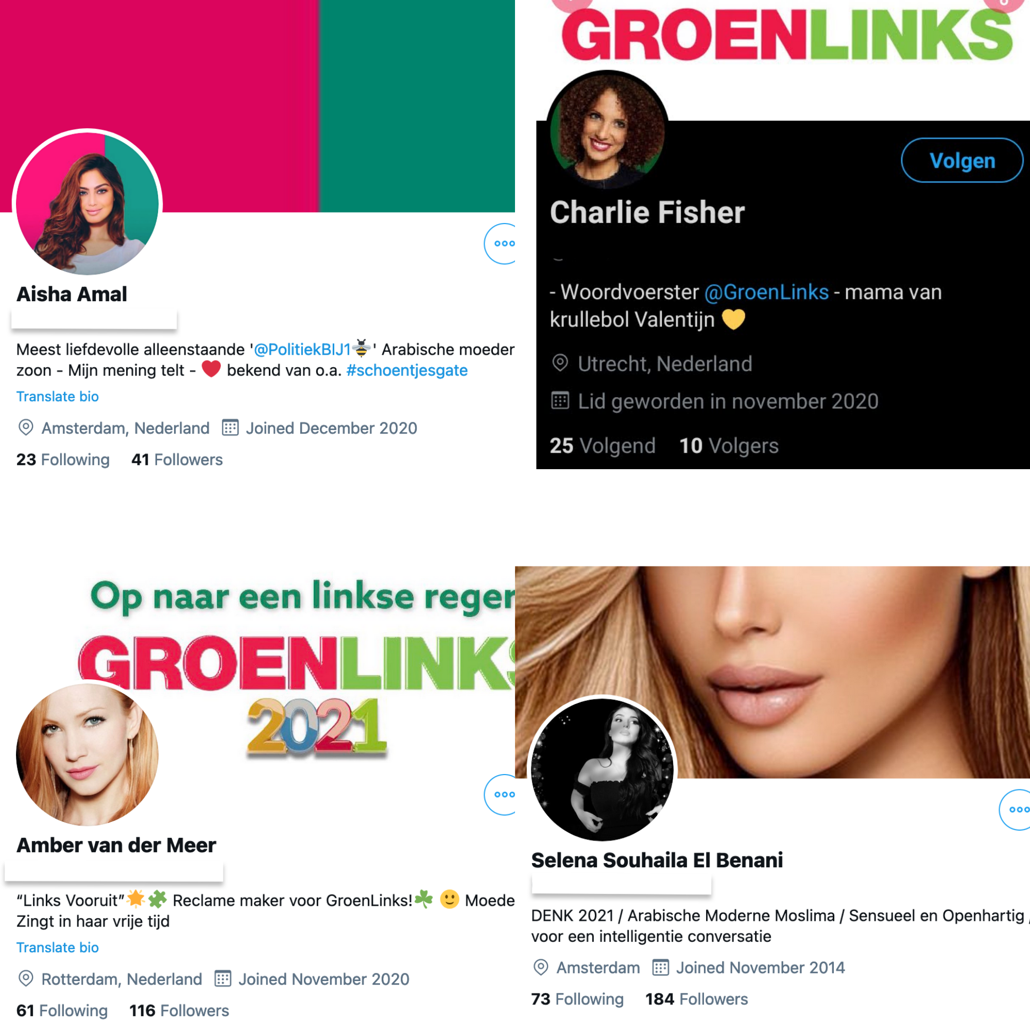Image resolution: width=1030 pixels, height=1030 pixels.
Task: Follow Charlie Fisher with Volgen button
Action: 963,160
